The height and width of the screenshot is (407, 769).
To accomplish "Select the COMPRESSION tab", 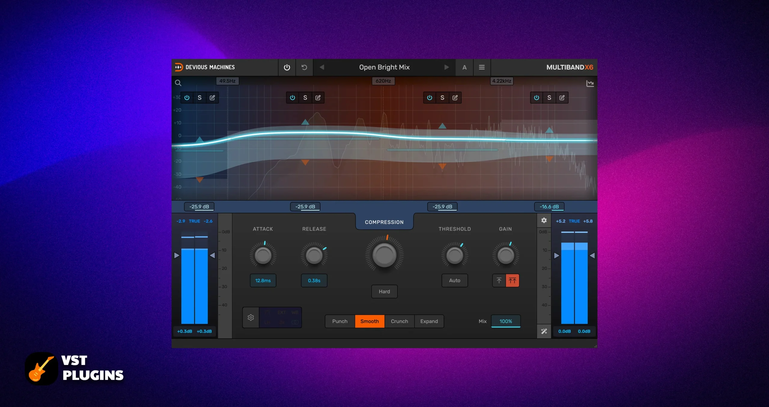I will (384, 222).
